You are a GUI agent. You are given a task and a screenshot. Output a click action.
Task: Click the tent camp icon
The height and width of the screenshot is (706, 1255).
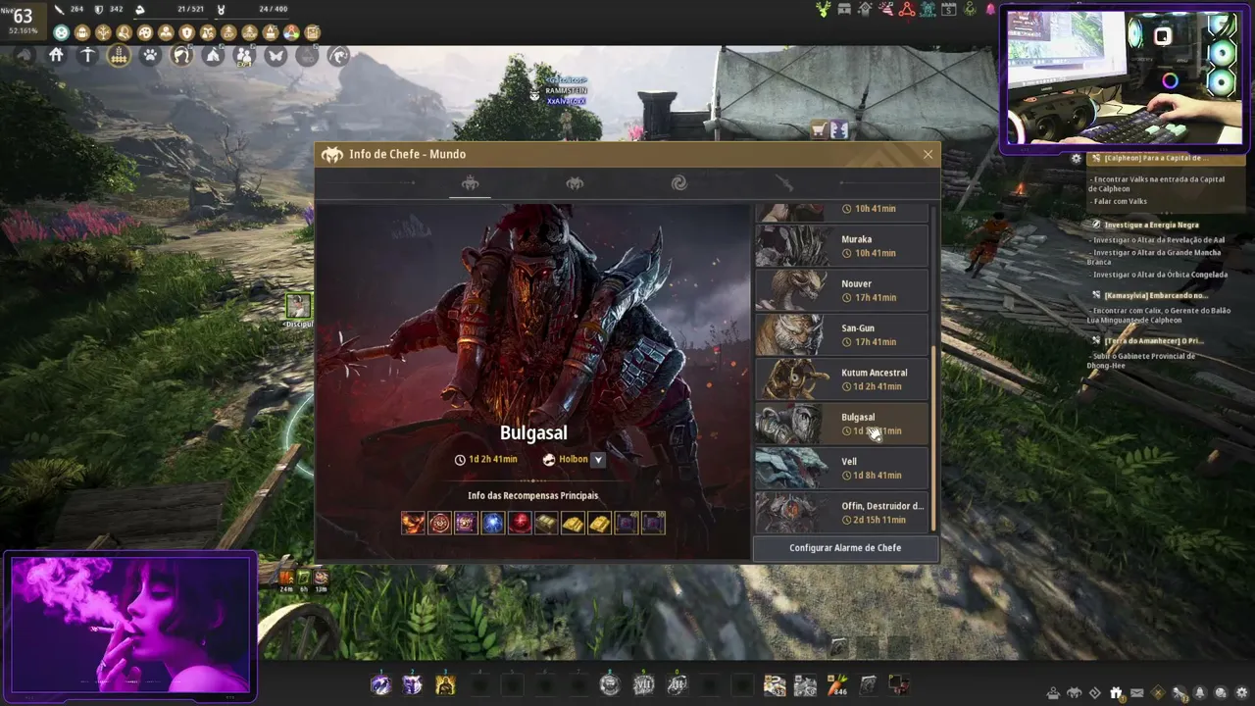[213, 56]
